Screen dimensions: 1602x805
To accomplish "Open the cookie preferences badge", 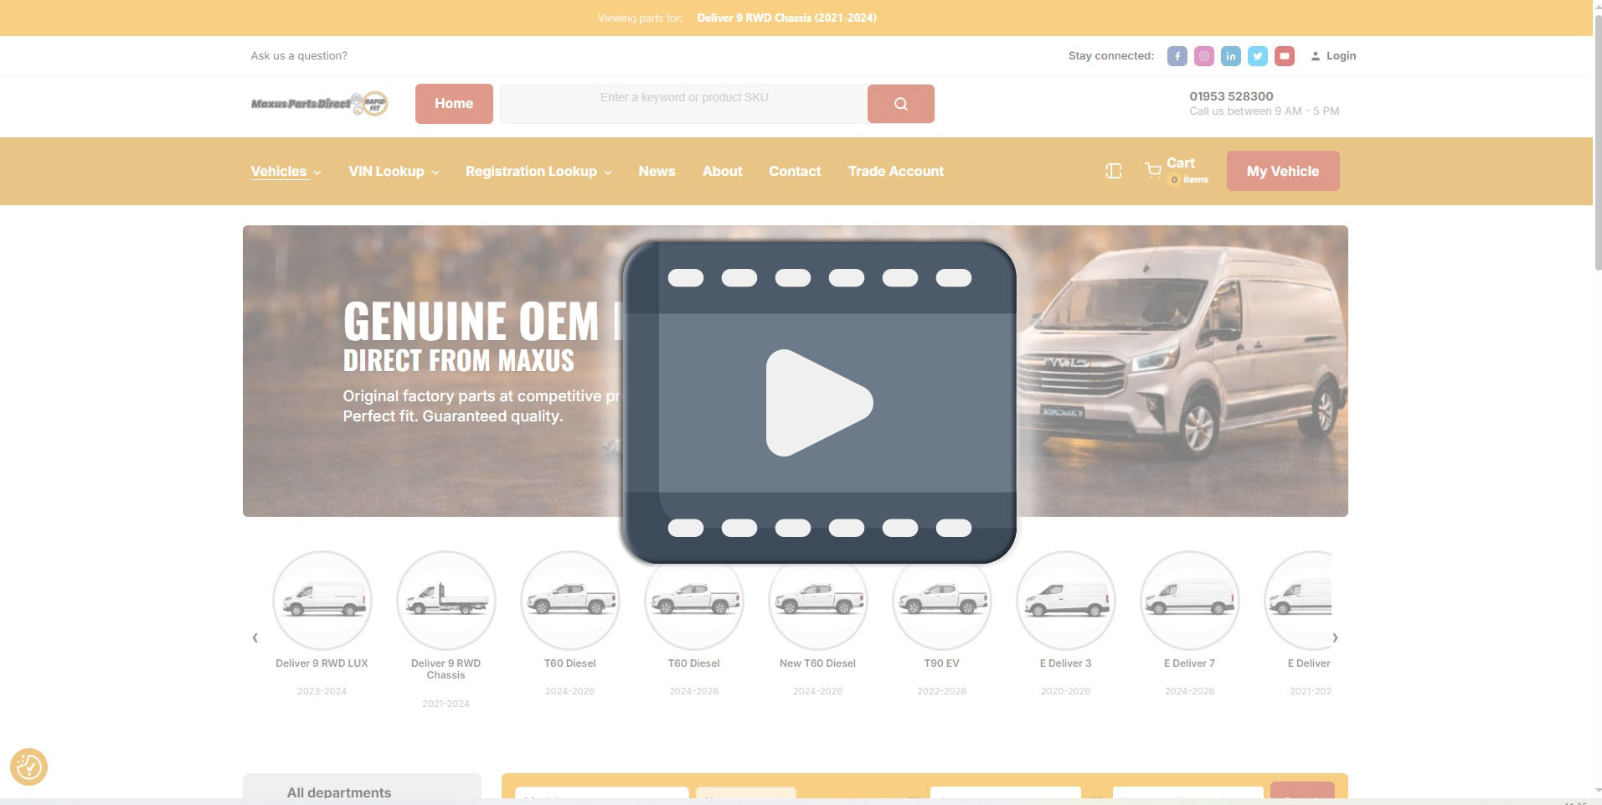I will 28,766.
